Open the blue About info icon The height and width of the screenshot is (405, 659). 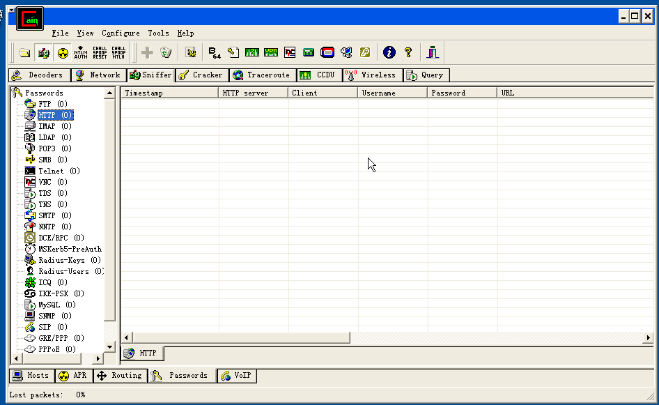click(389, 52)
